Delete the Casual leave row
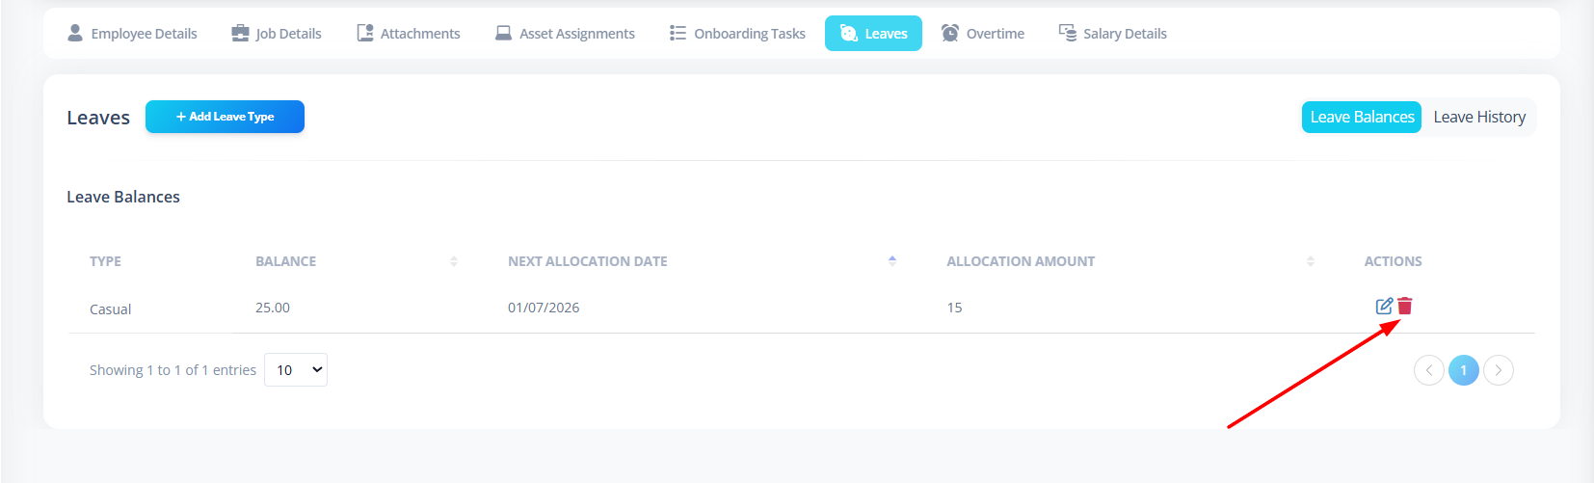This screenshot has height=483, width=1594. click(1405, 307)
